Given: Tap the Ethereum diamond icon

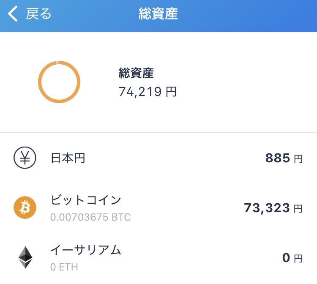Looking at the screenshot, I should pos(25,257).
